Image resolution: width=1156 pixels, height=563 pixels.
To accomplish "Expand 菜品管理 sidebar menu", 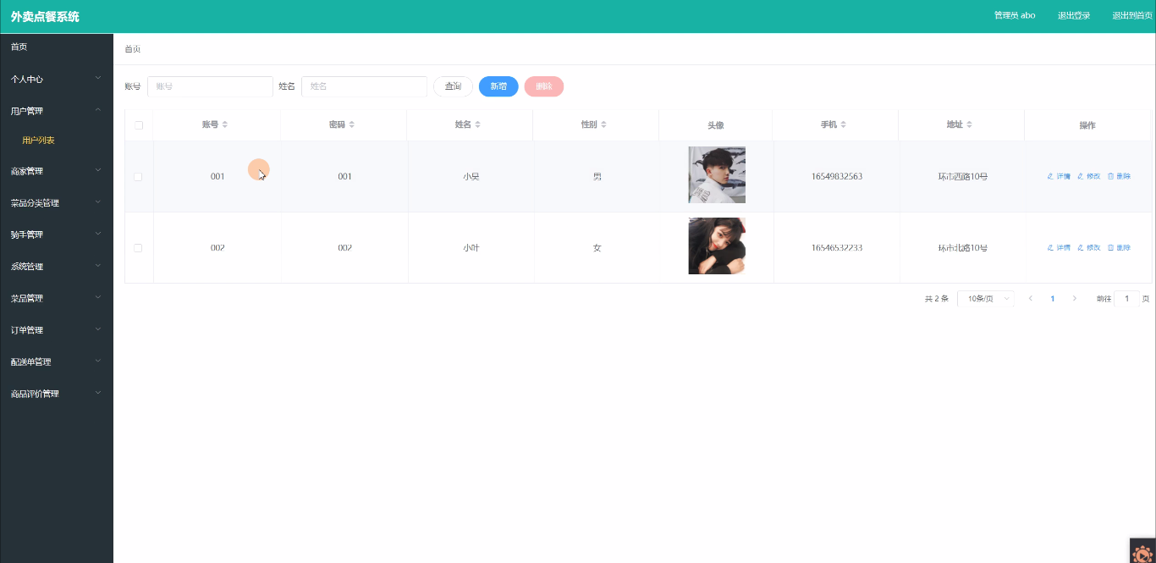I will (57, 298).
